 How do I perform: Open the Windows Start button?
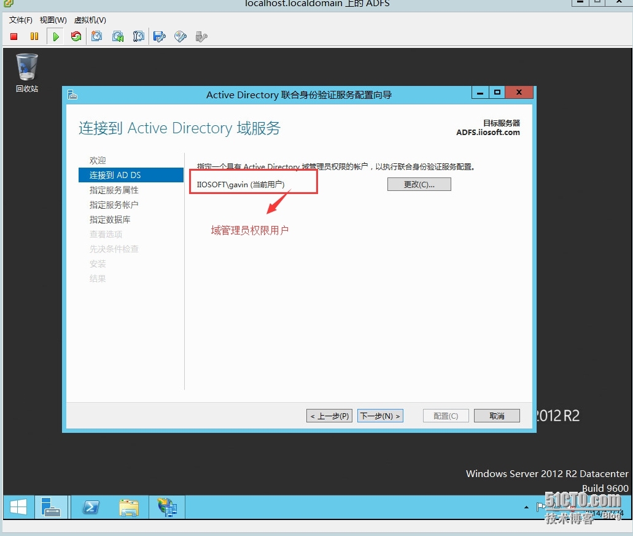point(18,507)
